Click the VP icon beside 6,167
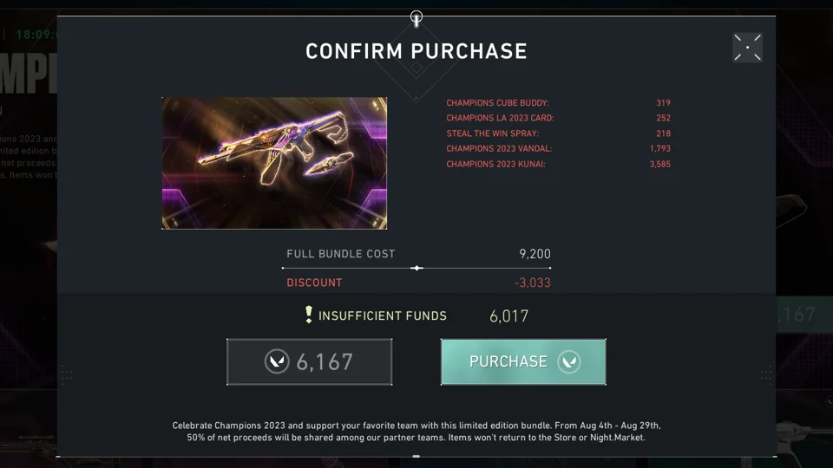This screenshot has width=833, height=468. coord(277,361)
